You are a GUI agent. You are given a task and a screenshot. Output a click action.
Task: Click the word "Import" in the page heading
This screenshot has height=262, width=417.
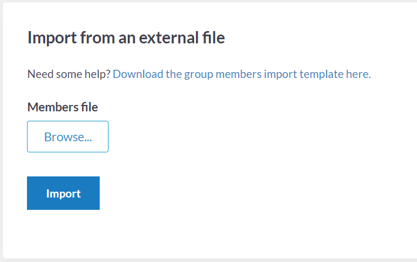coord(52,38)
